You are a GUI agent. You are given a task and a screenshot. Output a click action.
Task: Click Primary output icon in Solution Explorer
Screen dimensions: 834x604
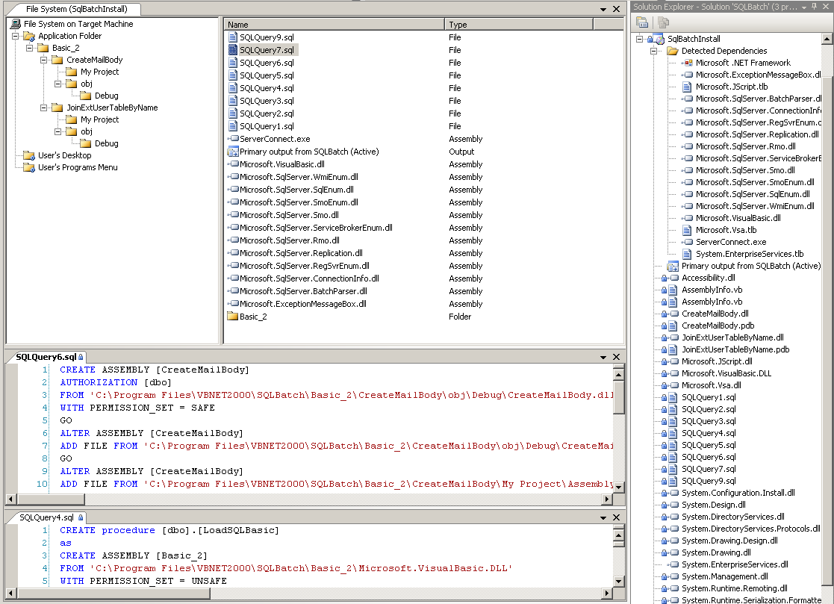point(673,267)
